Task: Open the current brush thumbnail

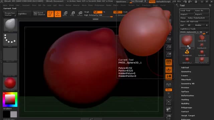Action: [10, 25]
